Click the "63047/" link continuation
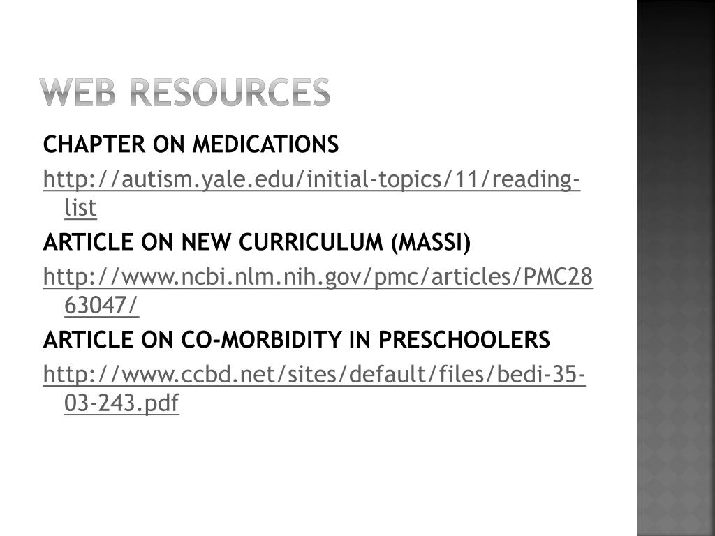The image size is (715, 536). click(x=101, y=306)
